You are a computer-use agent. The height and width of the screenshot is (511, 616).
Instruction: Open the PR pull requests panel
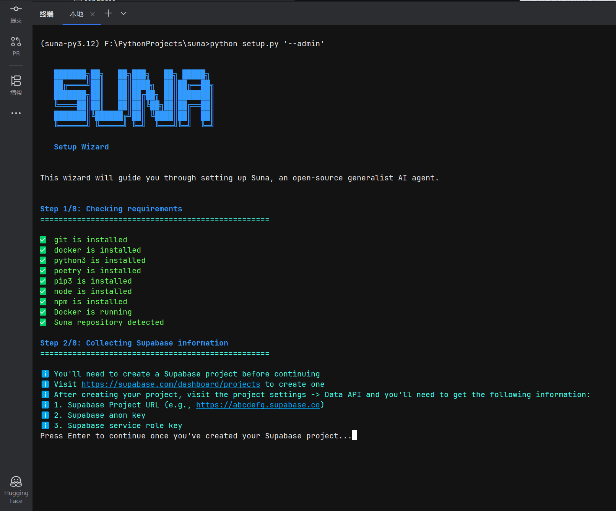tap(16, 46)
